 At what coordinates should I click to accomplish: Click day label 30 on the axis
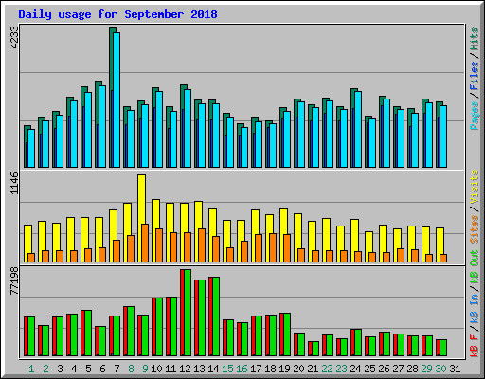440,369
